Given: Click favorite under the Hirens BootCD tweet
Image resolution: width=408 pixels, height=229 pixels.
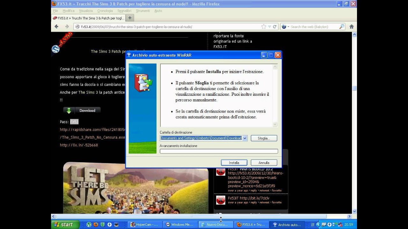Looking at the screenshot, I should (277, 191).
